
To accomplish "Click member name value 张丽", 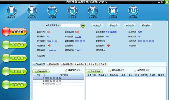I will tap(77, 32).
